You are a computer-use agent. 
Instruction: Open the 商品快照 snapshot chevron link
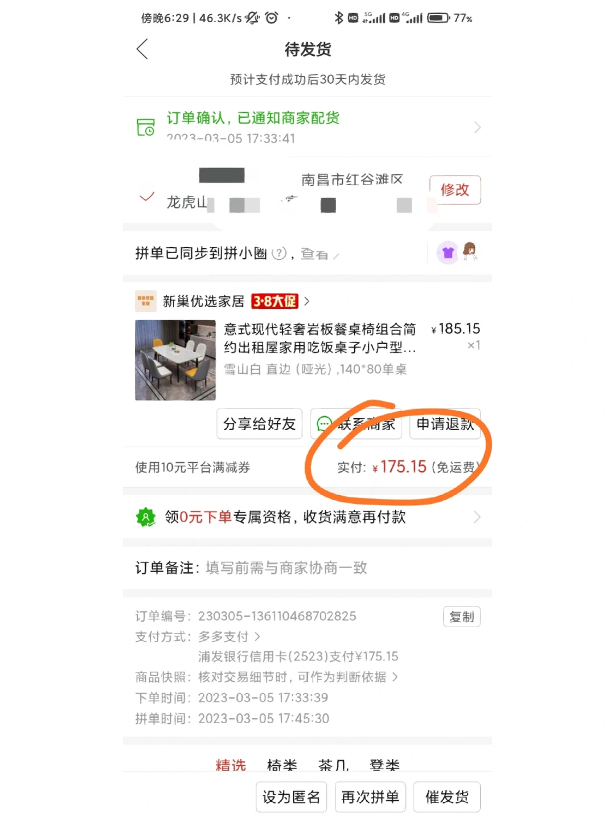[395, 677]
